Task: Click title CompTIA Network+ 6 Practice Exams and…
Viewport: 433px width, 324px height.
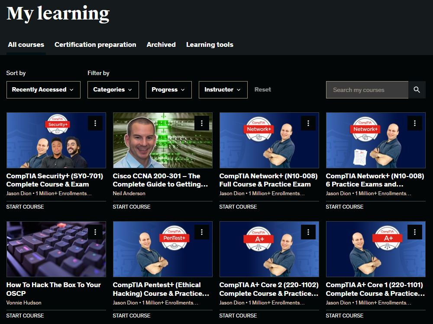Action: point(375,180)
